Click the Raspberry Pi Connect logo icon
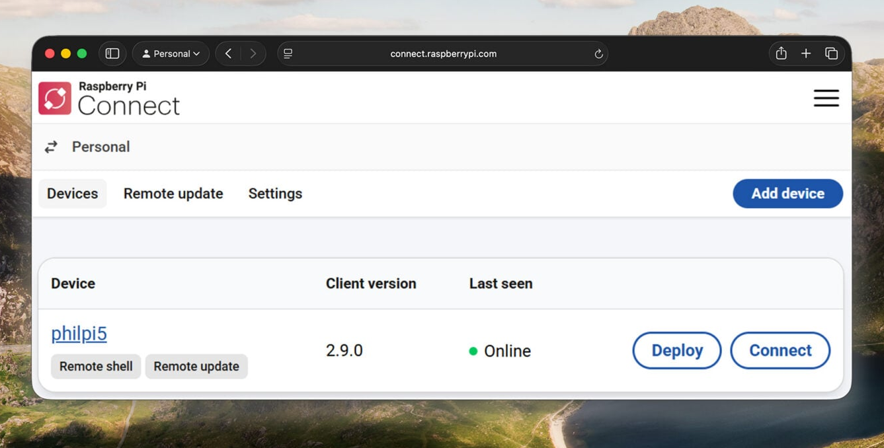The width and height of the screenshot is (884, 448). (55, 98)
